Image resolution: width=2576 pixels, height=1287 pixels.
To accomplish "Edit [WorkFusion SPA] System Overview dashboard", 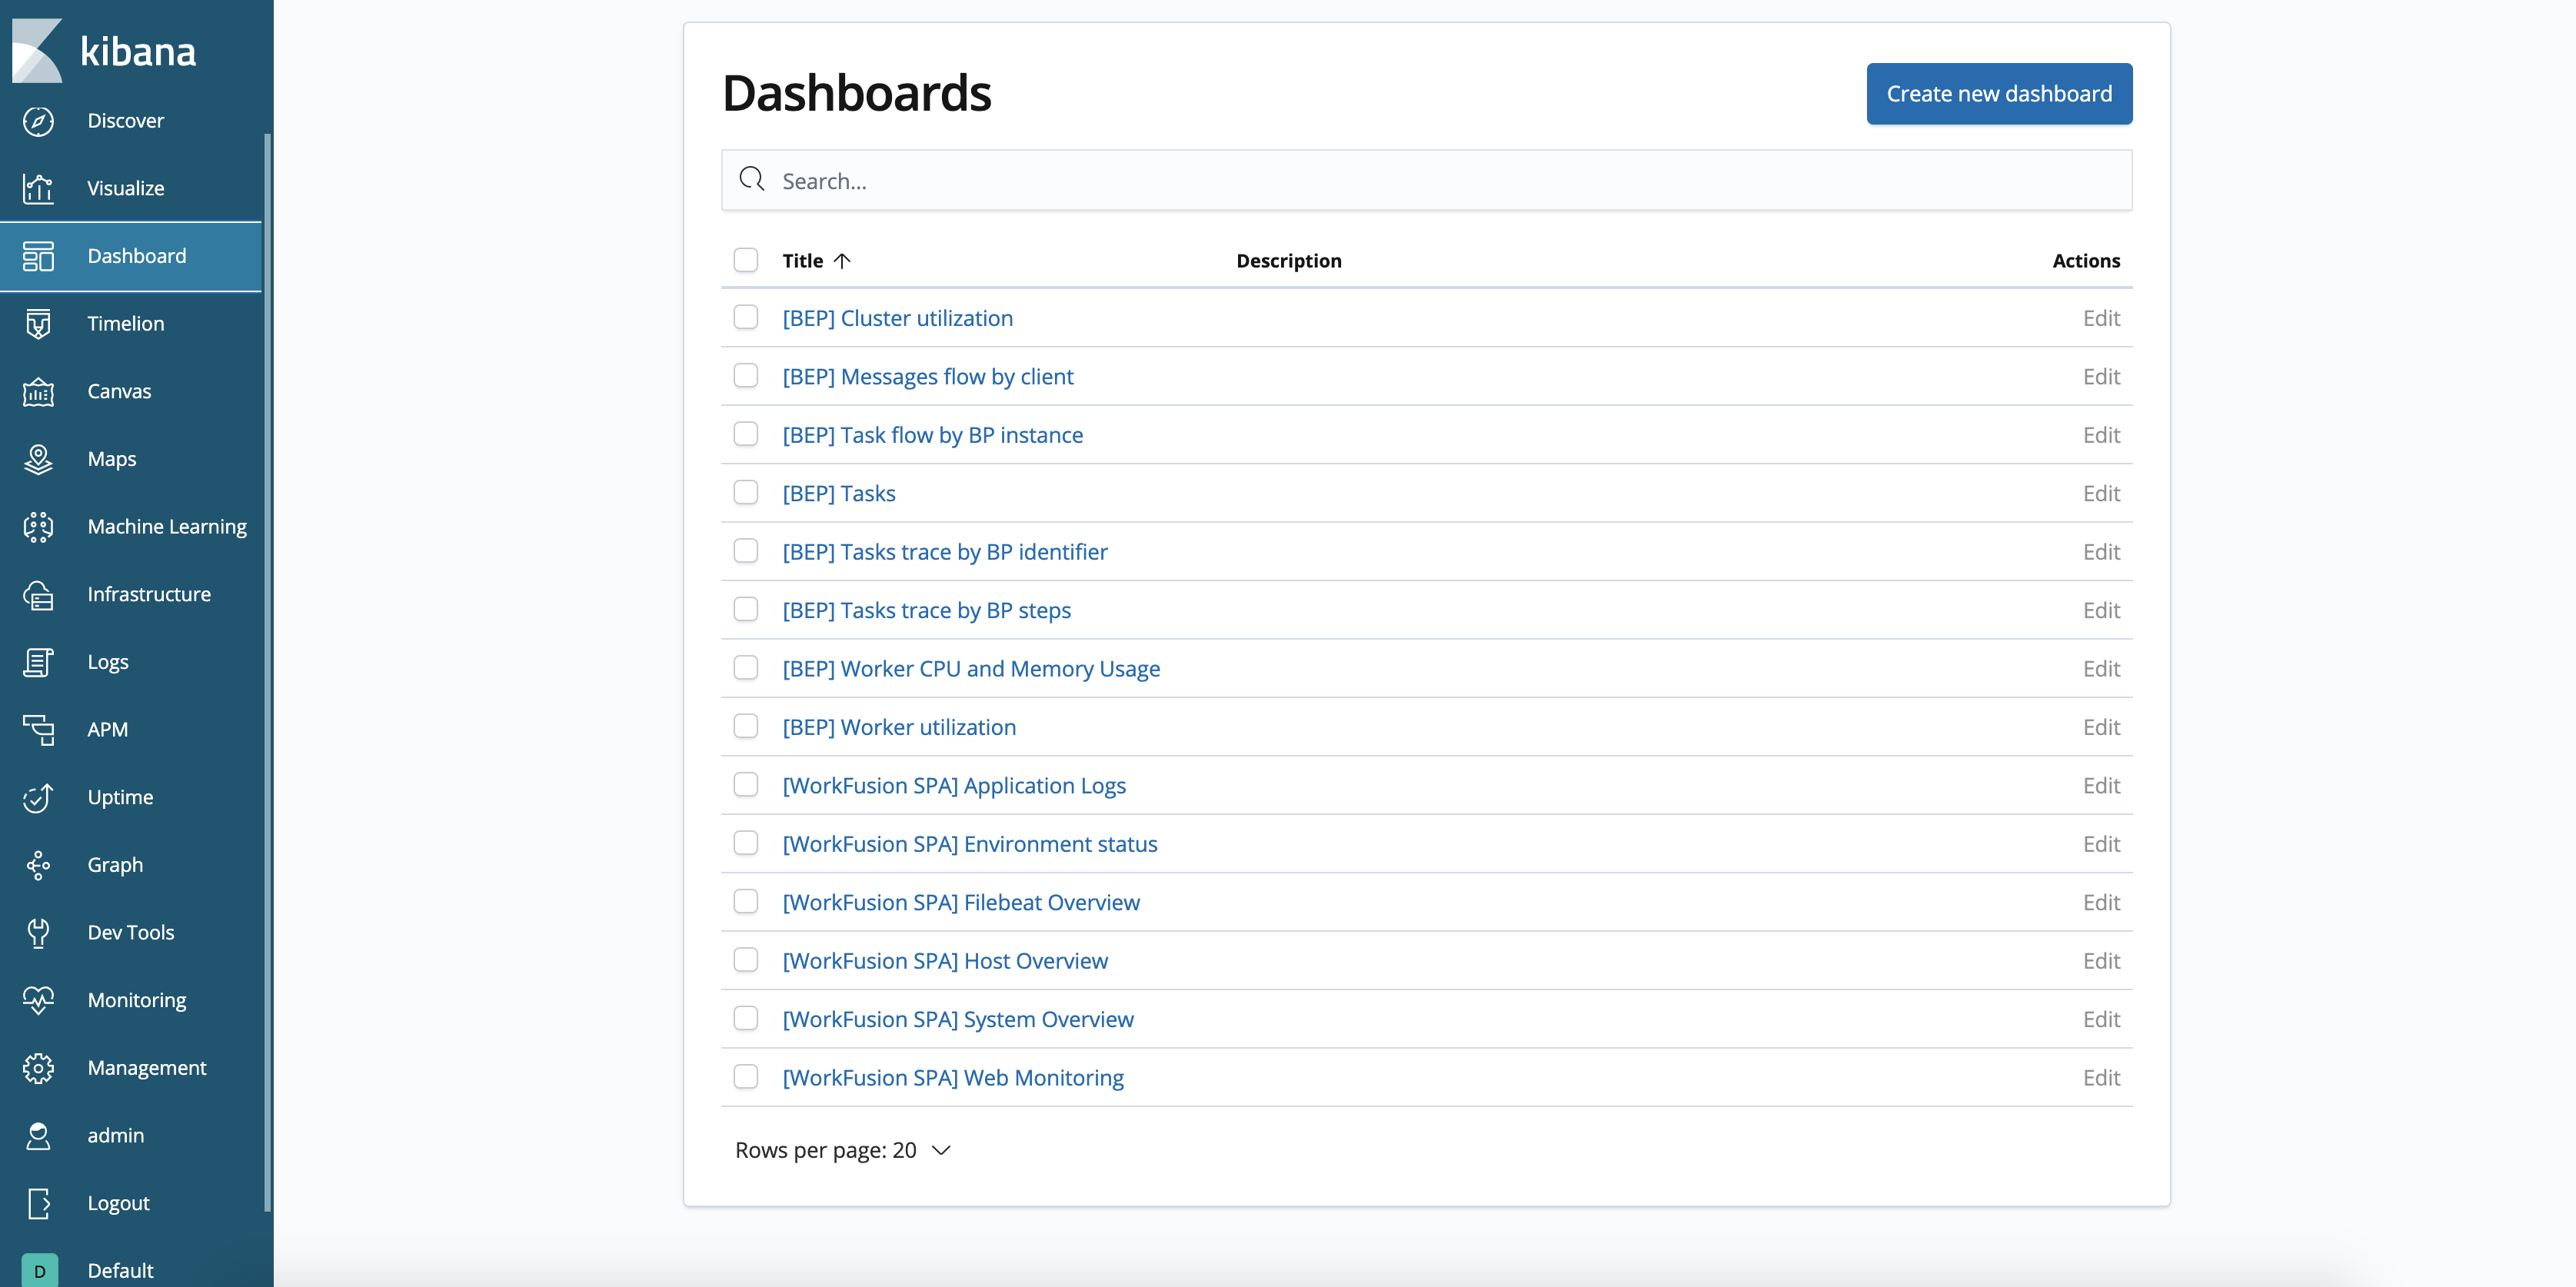I will (2101, 1019).
